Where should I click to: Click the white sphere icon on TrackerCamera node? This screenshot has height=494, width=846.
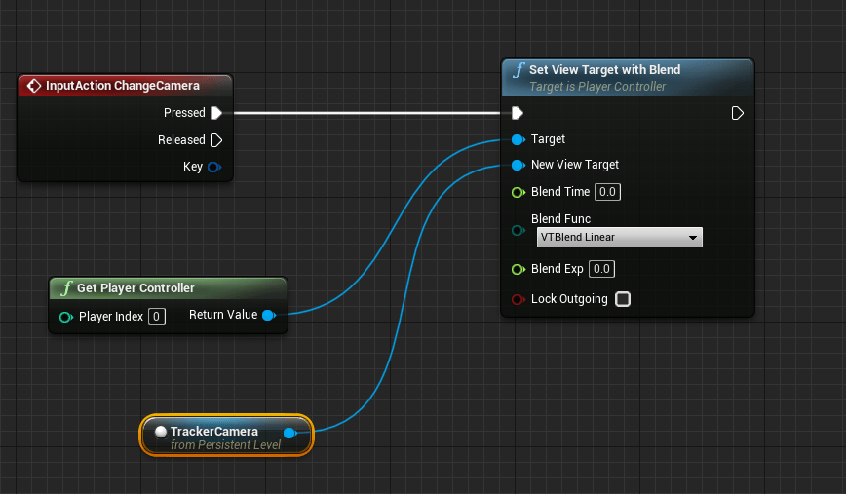pyautogui.click(x=160, y=432)
